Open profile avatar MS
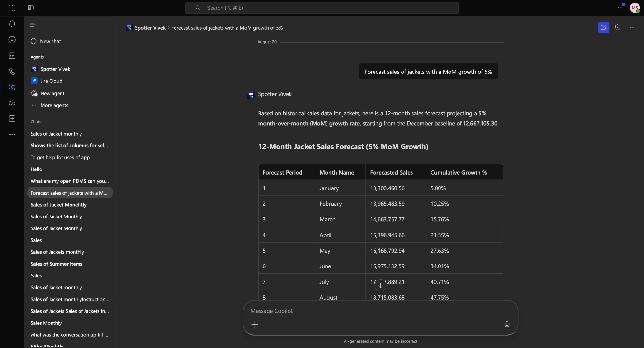This screenshot has height=348, width=644. point(635,8)
